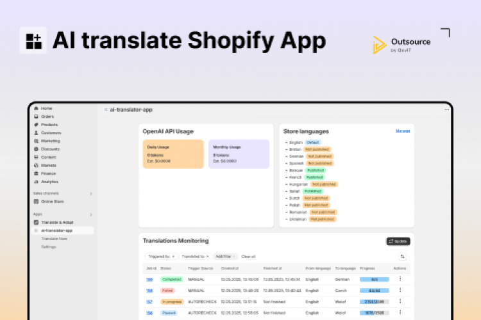Click the Customers person icon
This screenshot has width=481, height=320.
pyautogui.click(x=36, y=133)
